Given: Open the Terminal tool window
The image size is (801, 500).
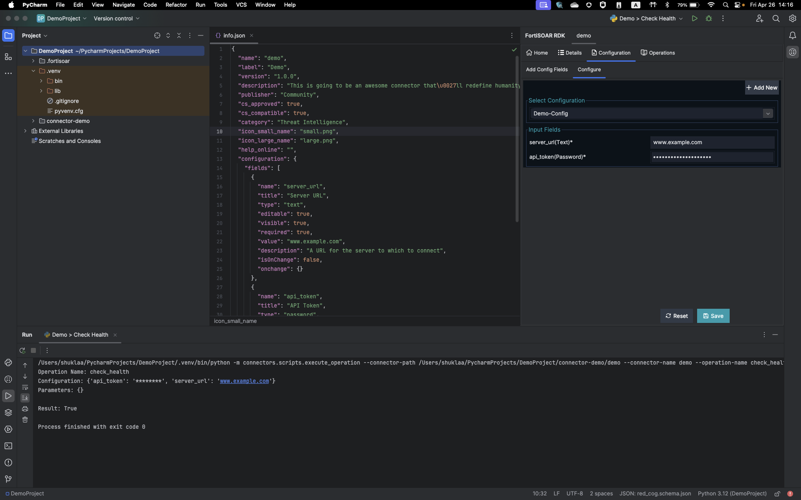Looking at the screenshot, I should tap(8, 446).
